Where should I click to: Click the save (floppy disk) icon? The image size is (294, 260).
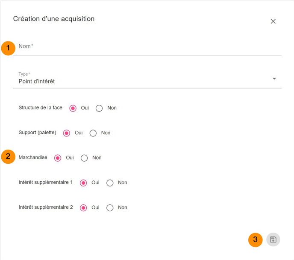coord(273,239)
